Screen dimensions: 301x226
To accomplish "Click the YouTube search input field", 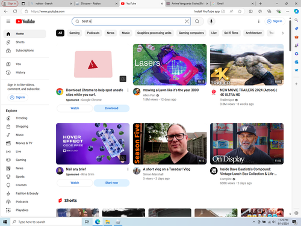I will coord(131,21).
